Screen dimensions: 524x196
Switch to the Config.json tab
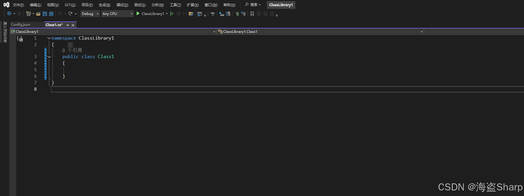point(21,25)
